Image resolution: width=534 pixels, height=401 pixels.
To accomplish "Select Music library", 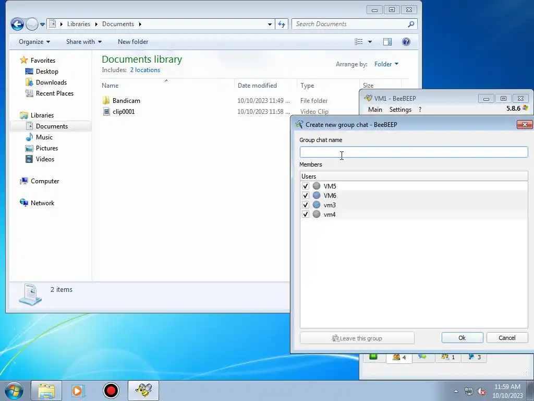I will tap(44, 137).
